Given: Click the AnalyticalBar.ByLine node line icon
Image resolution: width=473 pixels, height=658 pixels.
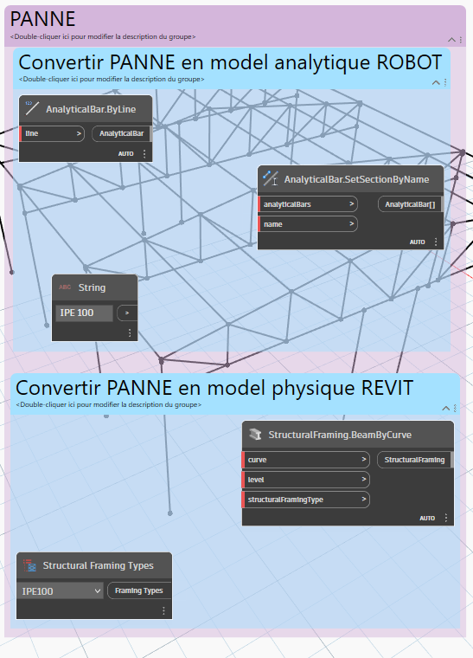Looking at the screenshot, I should coord(32,108).
